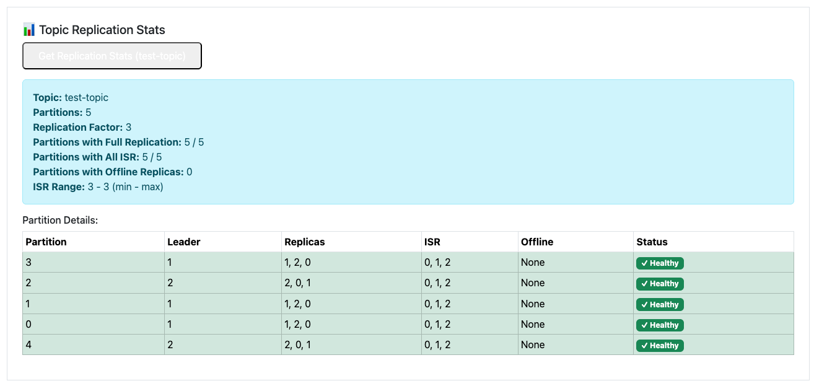
Task: Click the Healthy status badge for partition 0
Action: click(660, 325)
